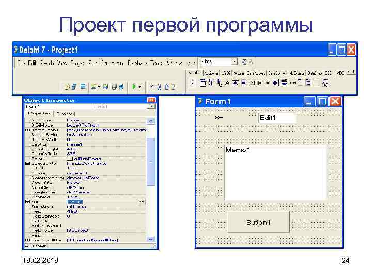Select the Panel component icon
Screen dimensions: 372x279
click(x=317, y=83)
